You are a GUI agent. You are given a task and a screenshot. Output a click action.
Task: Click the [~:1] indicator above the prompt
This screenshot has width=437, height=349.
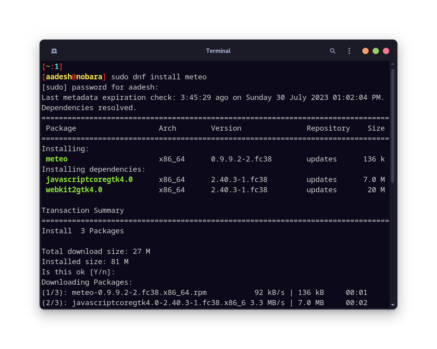click(52, 66)
